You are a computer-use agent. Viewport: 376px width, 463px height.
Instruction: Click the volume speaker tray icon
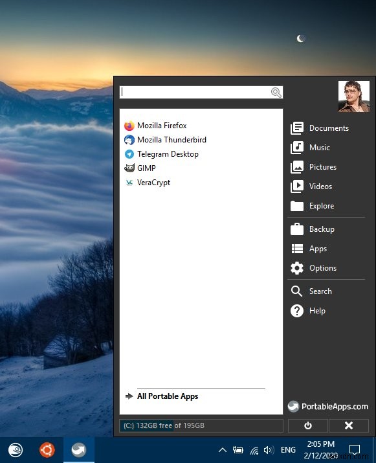pos(269,450)
